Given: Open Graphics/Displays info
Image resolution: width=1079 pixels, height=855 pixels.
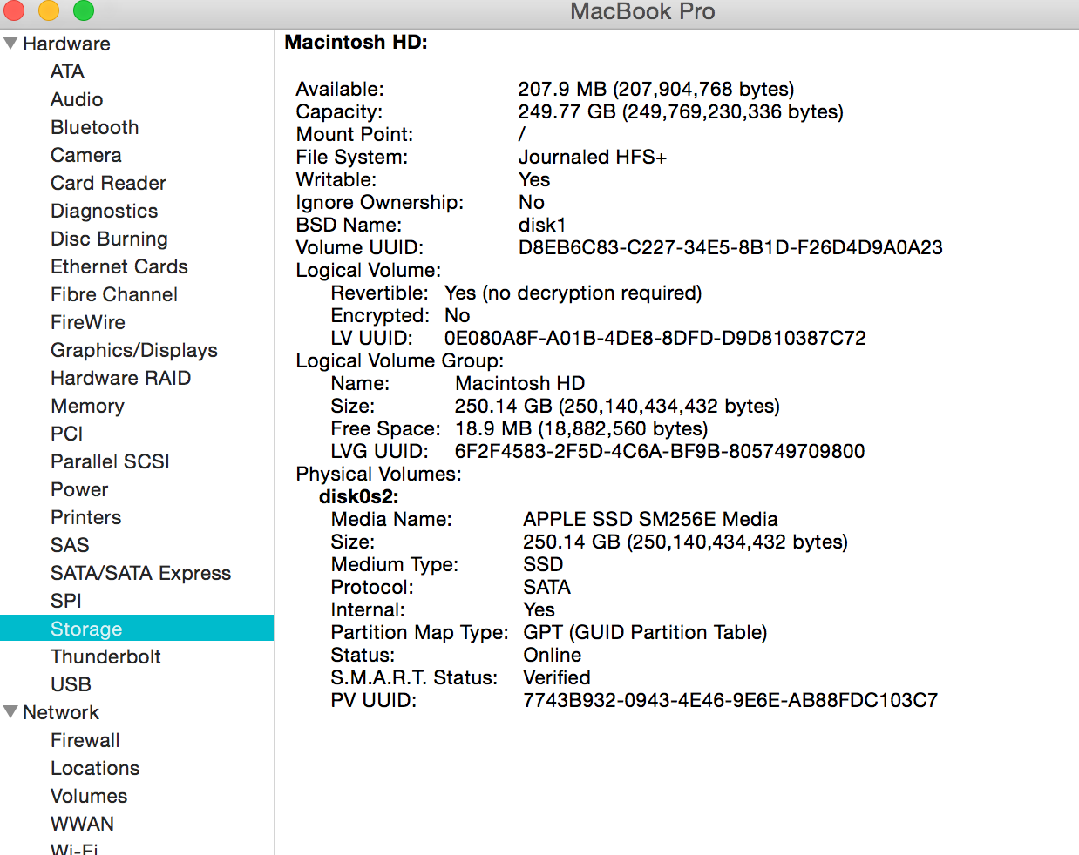Looking at the screenshot, I should (x=134, y=350).
